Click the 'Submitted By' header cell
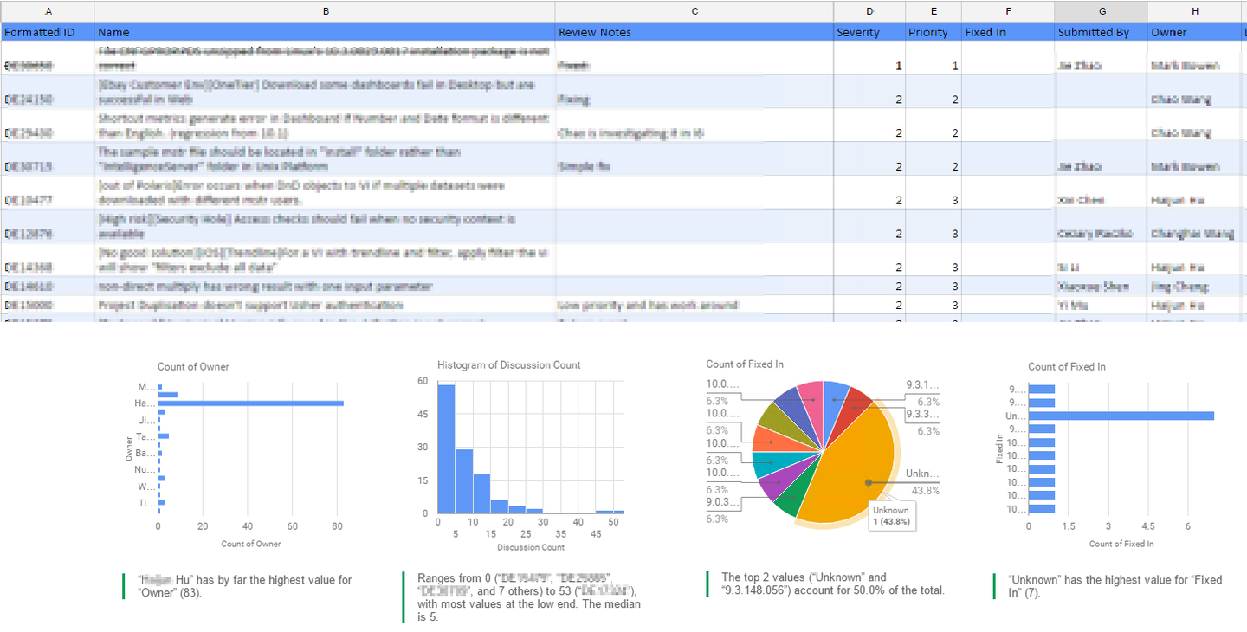The image size is (1247, 632). (x=1102, y=32)
